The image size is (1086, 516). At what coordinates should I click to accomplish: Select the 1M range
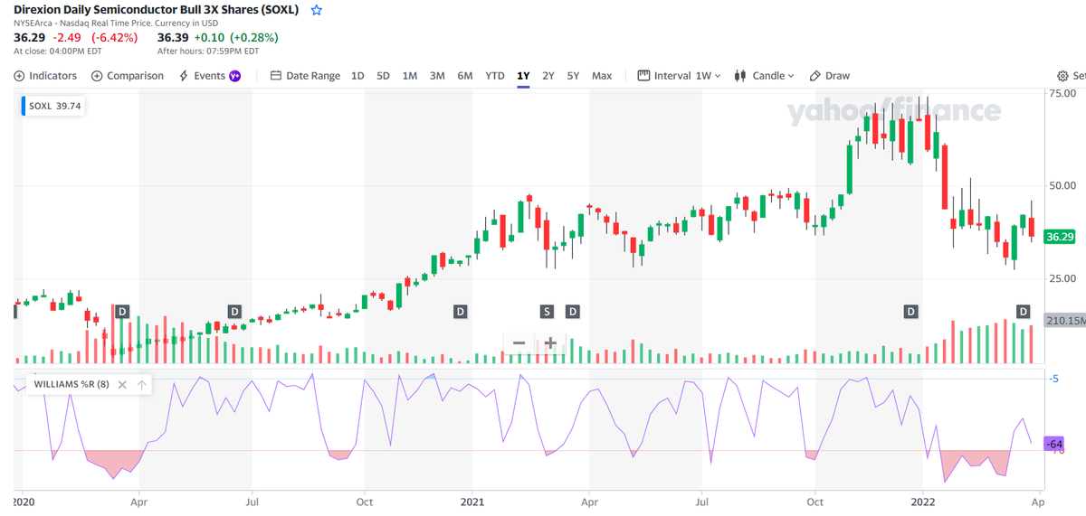click(x=410, y=76)
